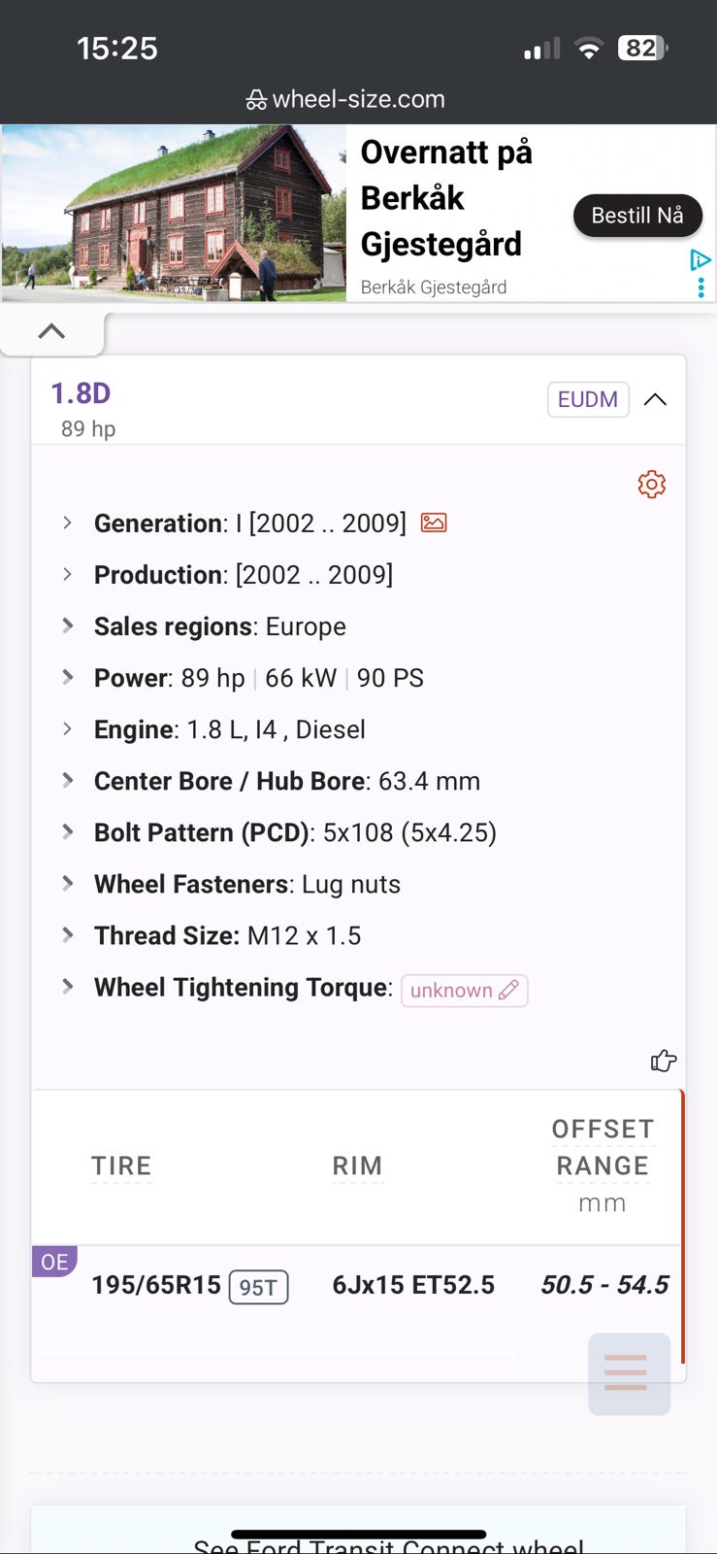The height and width of the screenshot is (1554, 717).
Task: Tap the thumbs-up feedback icon
Action: [x=663, y=1061]
